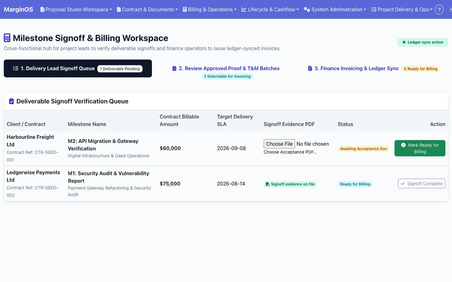Image resolution: width=452 pixels, height=282 pixels.
Task: Click the MarginOS brand logo link
Action: 19,9
